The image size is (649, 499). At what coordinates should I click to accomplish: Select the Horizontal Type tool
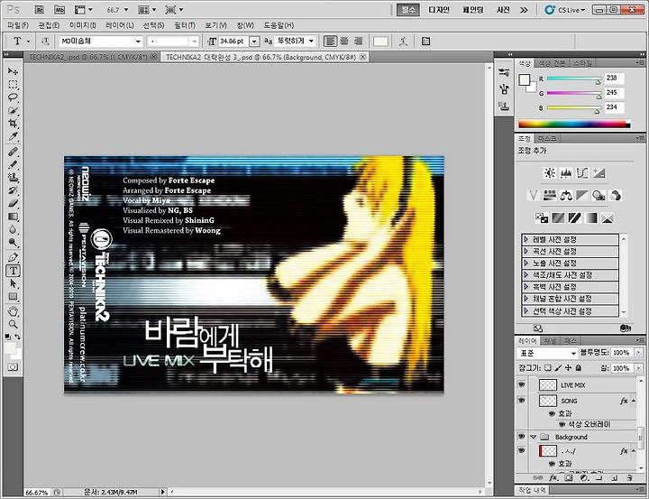tap(13, 271)
